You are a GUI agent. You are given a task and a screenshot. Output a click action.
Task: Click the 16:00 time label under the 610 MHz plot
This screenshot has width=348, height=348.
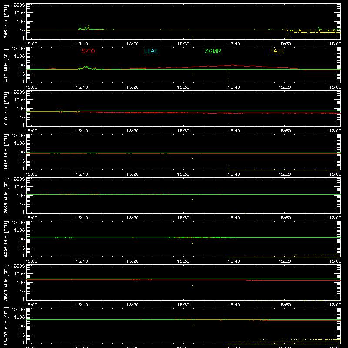[x=335, y=131]
